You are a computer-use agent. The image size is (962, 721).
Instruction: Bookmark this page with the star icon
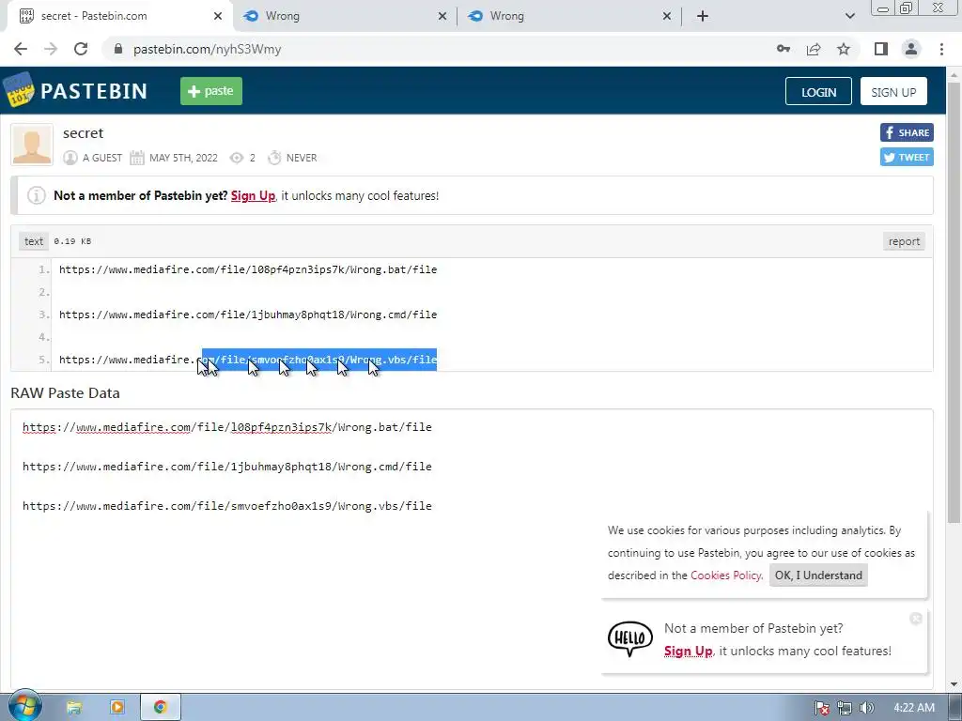844,49
